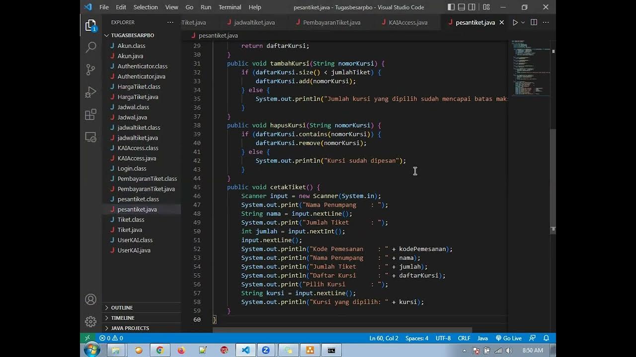The image size is (636, 357).
Task: Open the Search view in activity bar
Action: 90,48
